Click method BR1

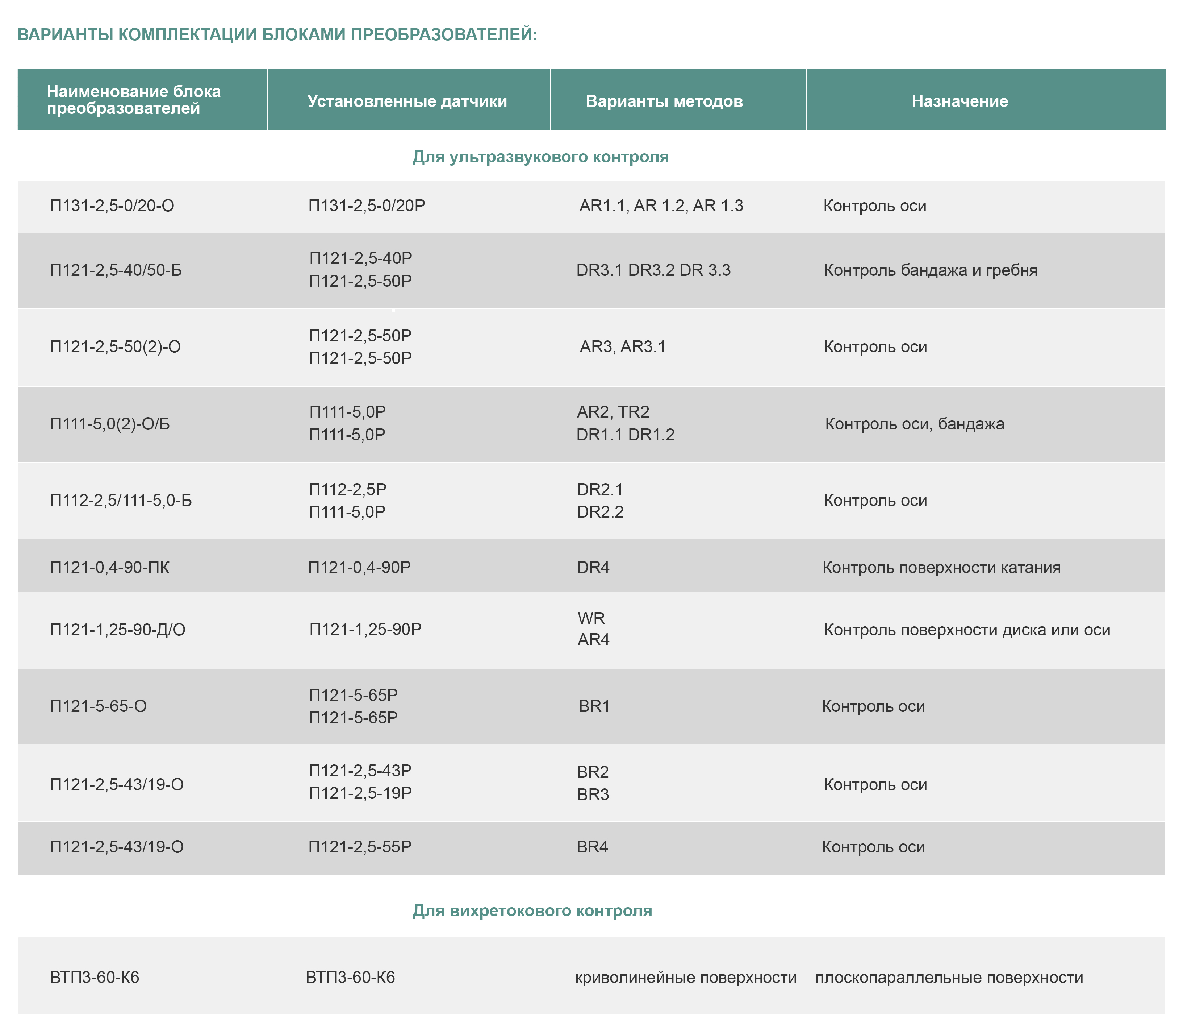(594, 706)
